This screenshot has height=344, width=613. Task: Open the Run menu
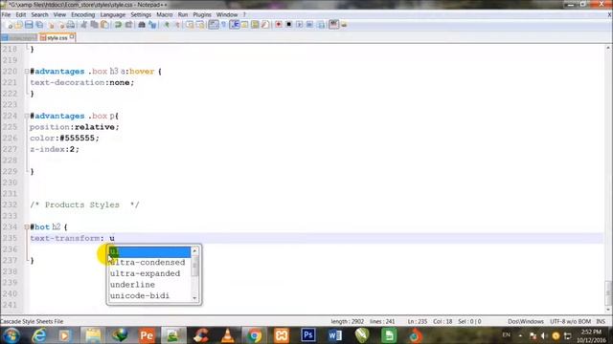click(x=183, y=15)
